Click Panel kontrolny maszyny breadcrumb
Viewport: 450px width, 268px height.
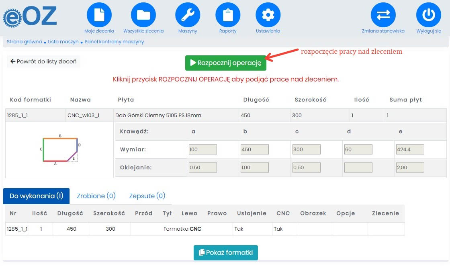click(114, 42)
